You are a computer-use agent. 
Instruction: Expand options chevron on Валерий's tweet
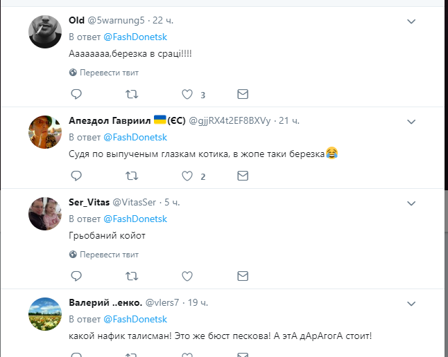tap(411, 303)
